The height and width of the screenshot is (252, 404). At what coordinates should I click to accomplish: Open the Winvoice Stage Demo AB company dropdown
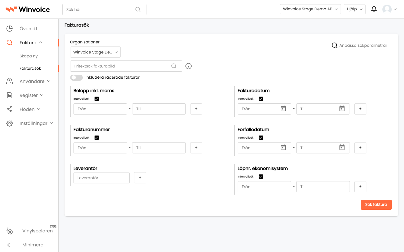[310, 9]
